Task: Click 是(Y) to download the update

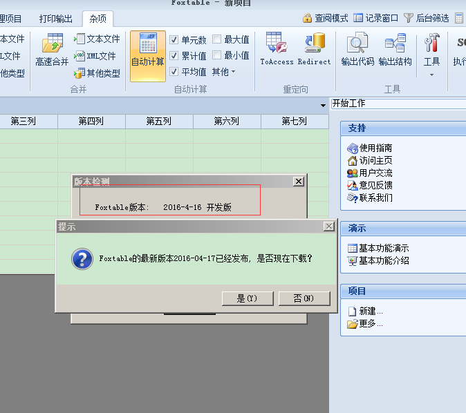Action: [248, 298]
